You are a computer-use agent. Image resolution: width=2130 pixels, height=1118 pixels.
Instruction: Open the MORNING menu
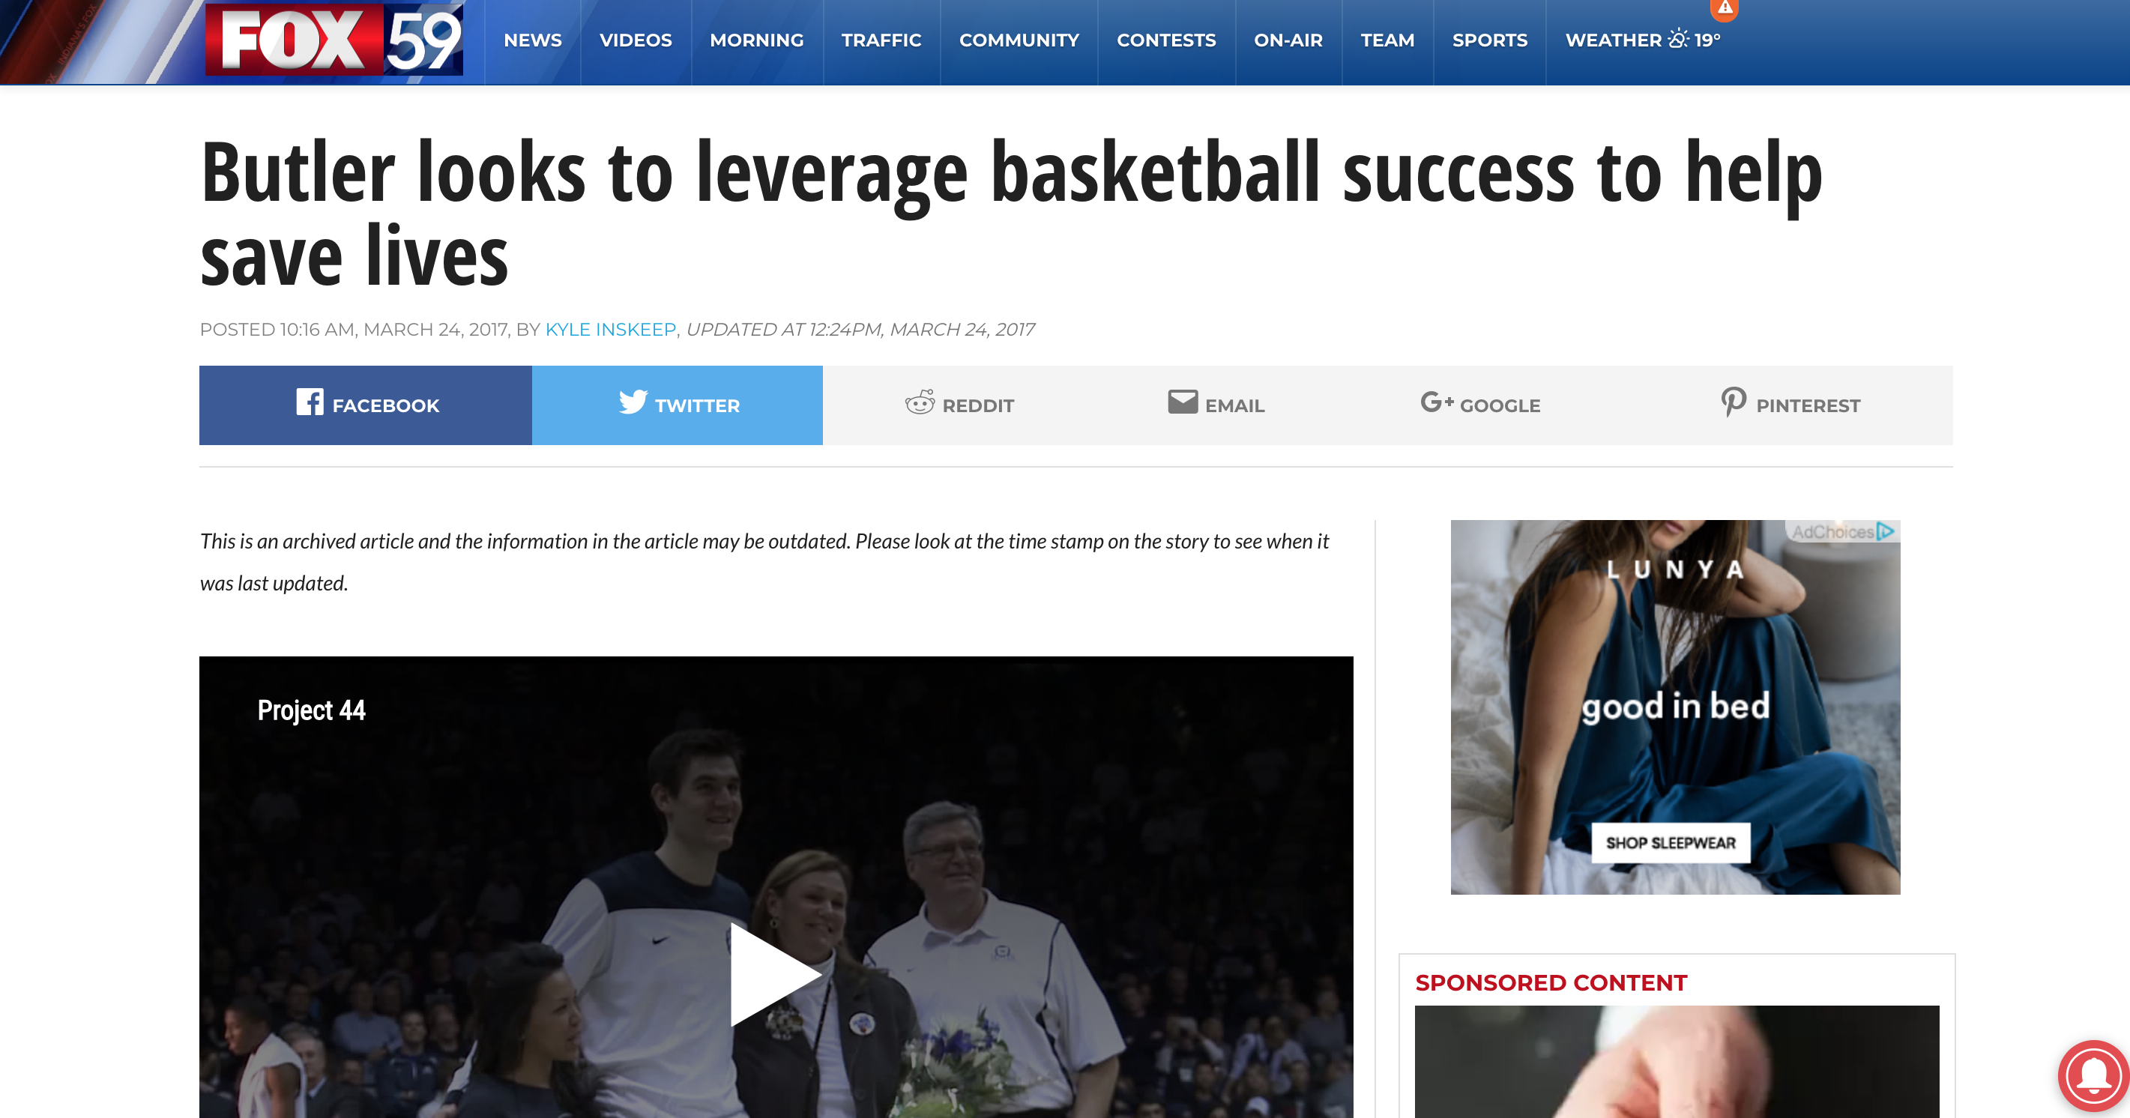pos(756,40)
